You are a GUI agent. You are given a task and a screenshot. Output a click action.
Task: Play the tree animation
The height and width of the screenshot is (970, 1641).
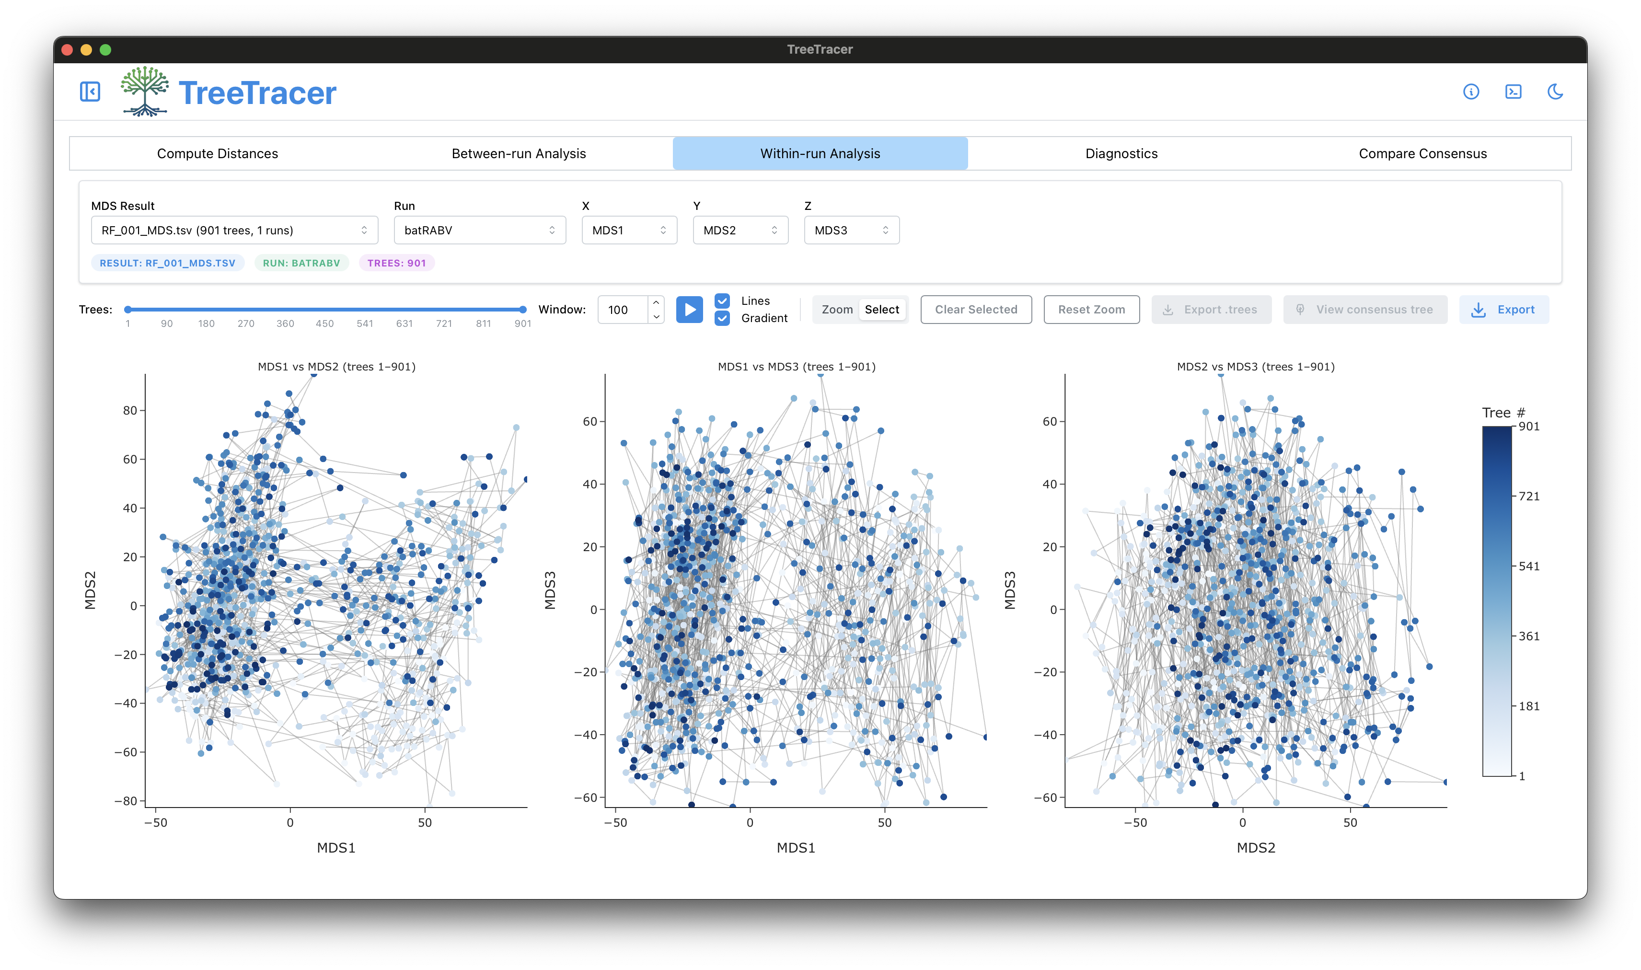pos(689,309)
